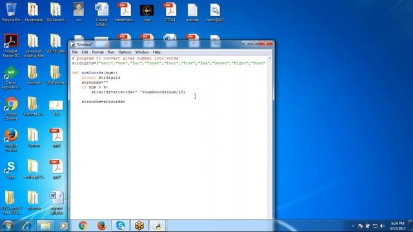
Task: Select the Hypertable folder on desktop
Action: [x=34, y=12]
